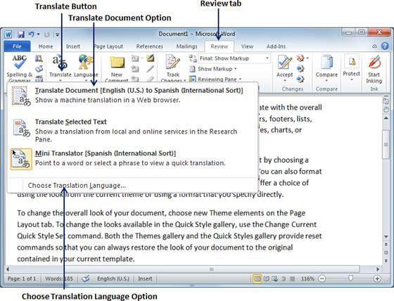The width and height of the screenshot is (394, 301).
Task: Click English (U.S.) language in status bar
Action: point(113,278)
